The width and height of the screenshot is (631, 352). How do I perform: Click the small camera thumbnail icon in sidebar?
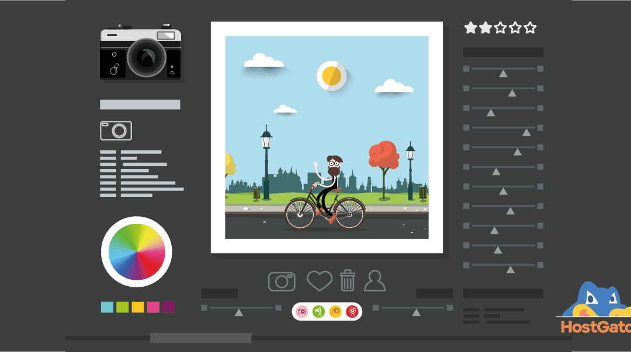point(116,131)
